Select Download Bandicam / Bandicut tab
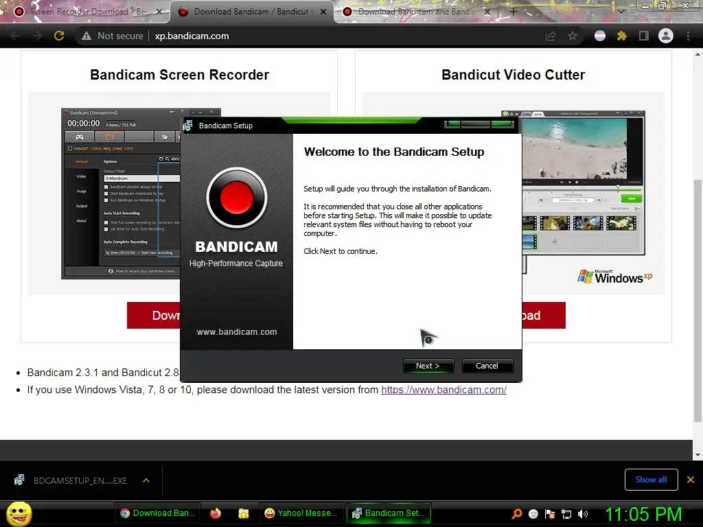Image resolution: width=703 pixels, height=527 pixels. point(251,12)
